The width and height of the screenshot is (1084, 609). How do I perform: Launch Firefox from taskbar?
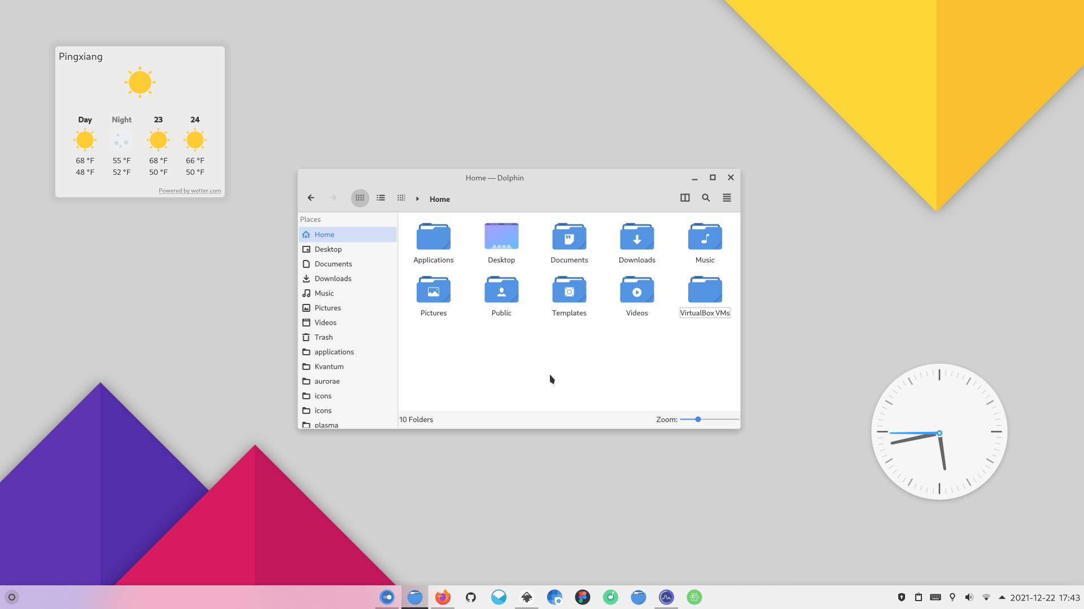443,597
